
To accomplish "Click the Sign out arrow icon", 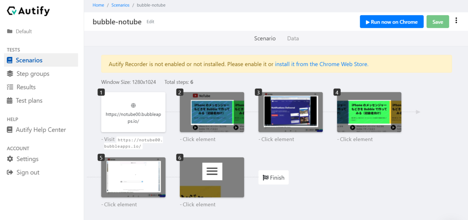I will click(x=10, y=172).
